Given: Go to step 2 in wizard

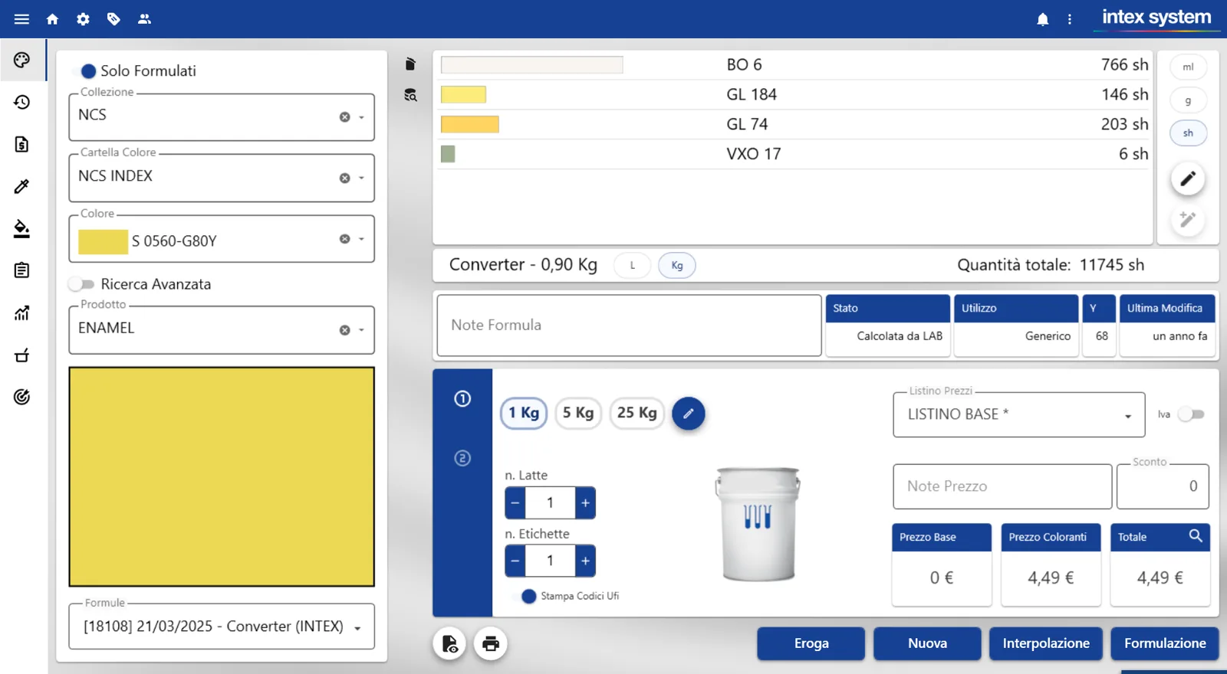Looking at the screenshot, I should (462, 458).
